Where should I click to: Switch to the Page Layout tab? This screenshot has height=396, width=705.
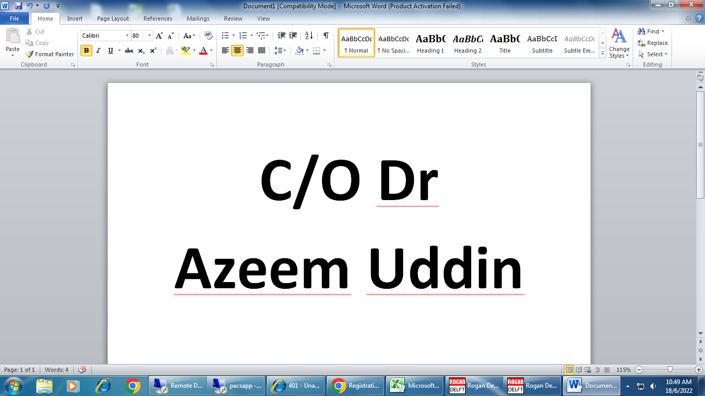coord(113,19)
